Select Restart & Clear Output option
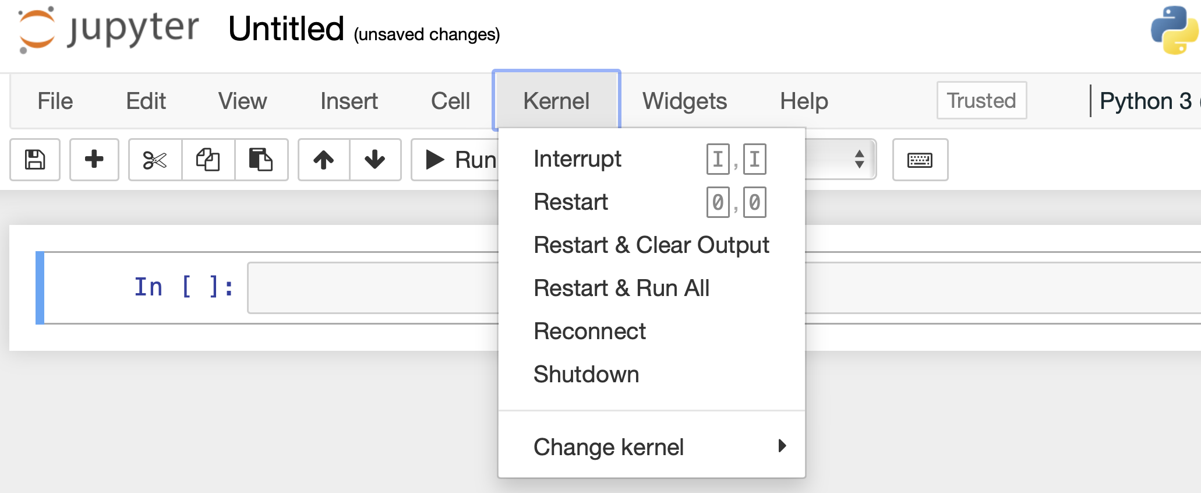 651,245
